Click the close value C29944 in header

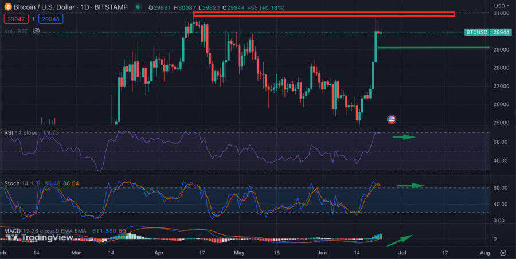[x=233, y=7]
